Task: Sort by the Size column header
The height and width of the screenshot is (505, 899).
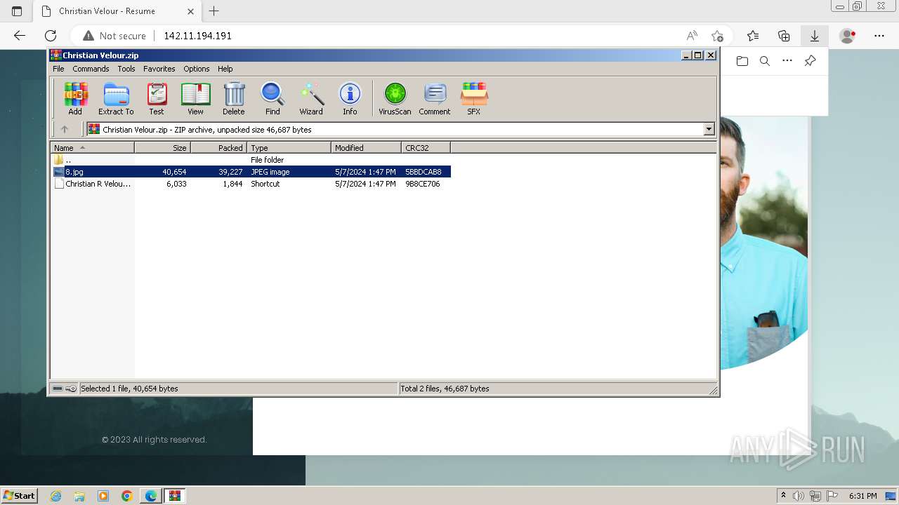Action: (x=162, y=147)
